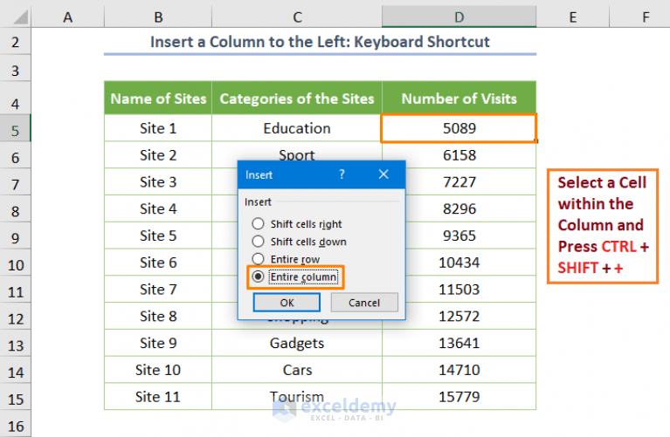Select the cell containing 5089
Screen dimensions: 670x437
(459, 128)
